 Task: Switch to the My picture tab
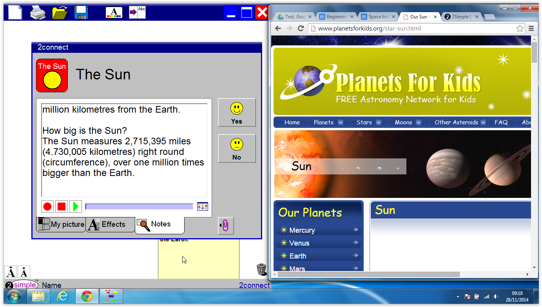[61, 224]
